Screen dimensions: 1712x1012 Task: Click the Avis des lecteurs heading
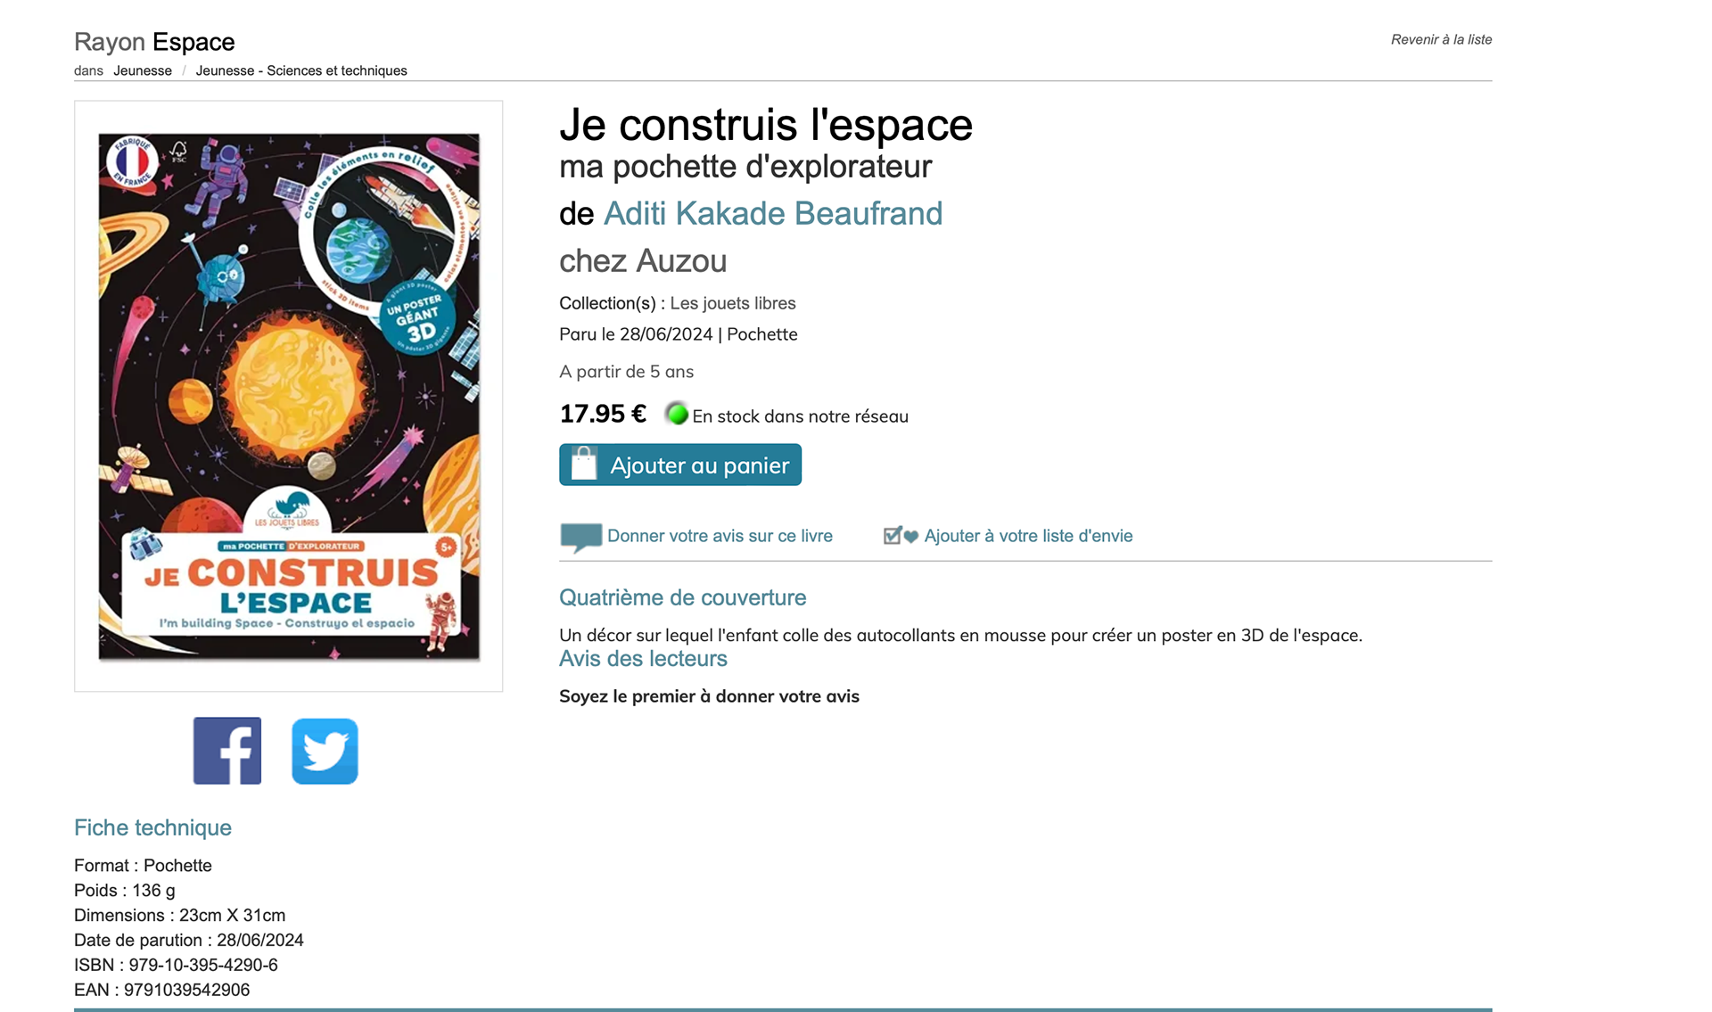tap(643, 659)
